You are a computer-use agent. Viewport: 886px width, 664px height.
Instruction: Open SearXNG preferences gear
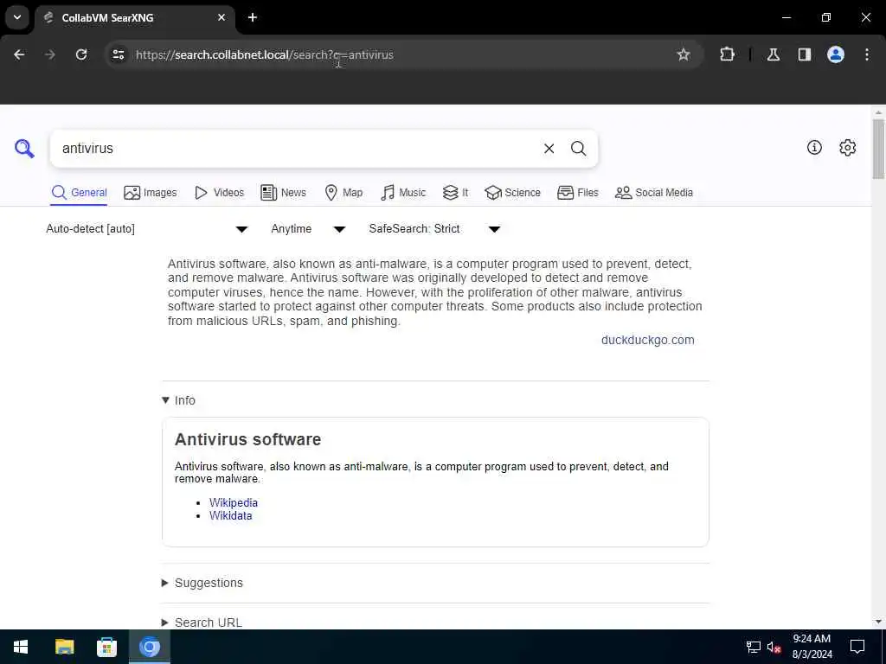point(848,147)
